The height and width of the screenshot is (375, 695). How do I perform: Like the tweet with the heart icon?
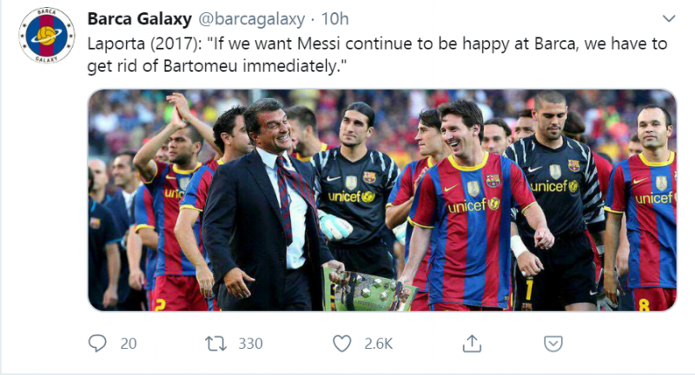344,343
